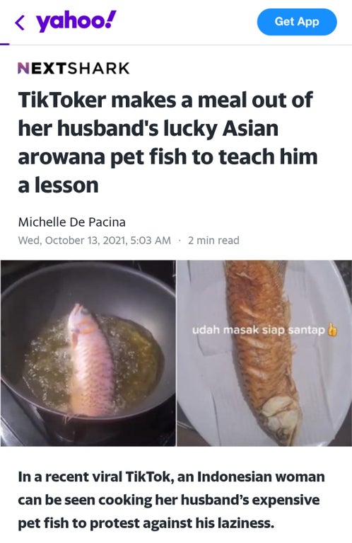Click the 2 min read label

(213, 240)
